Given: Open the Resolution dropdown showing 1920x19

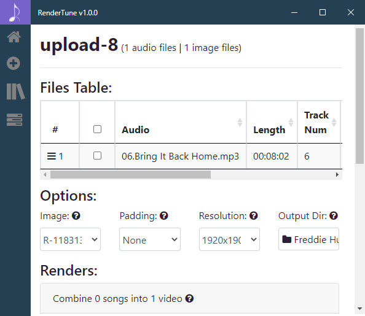Looking at the screenshot, I should point(229,239).
